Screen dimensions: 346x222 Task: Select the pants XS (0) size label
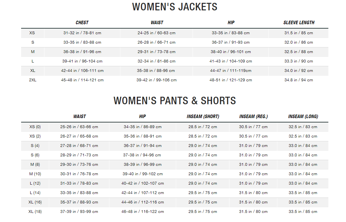tap(35, 127)
